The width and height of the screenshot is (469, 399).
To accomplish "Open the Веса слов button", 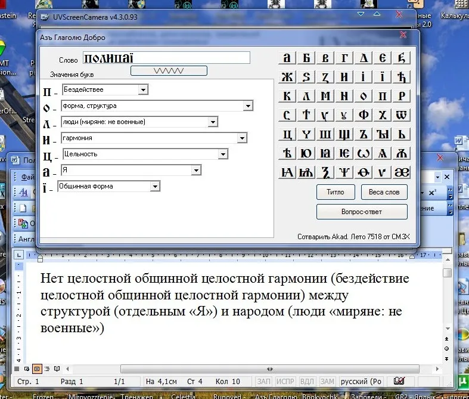I will (384, 192).
